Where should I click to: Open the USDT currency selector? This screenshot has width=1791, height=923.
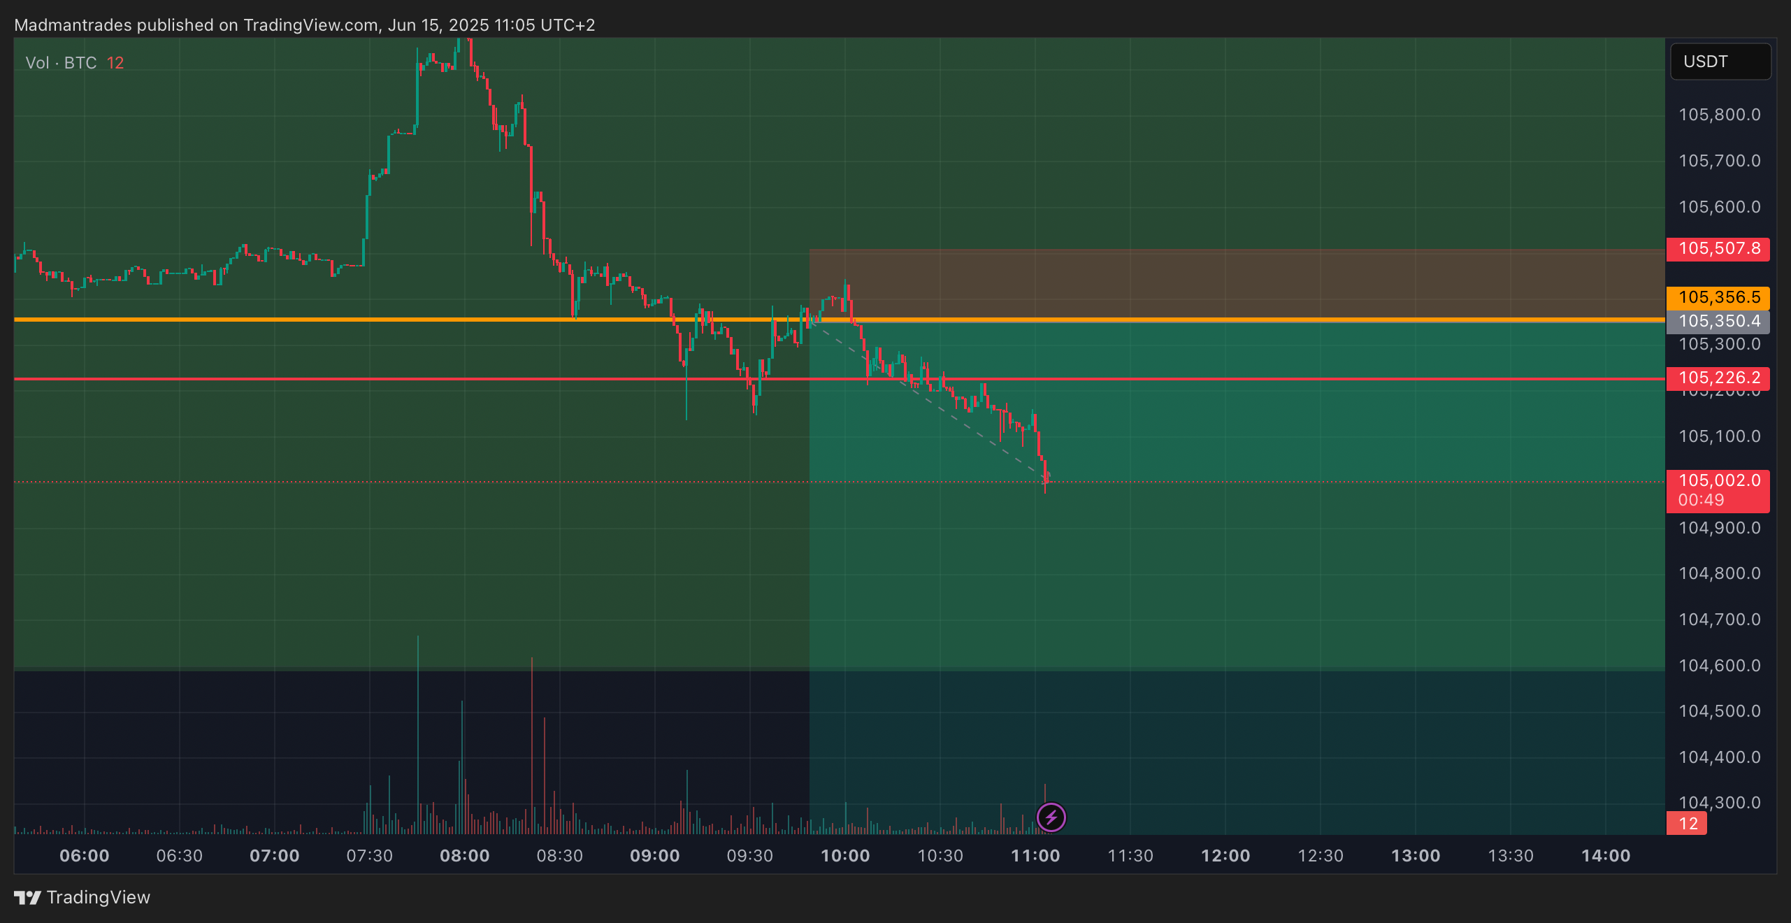(x=1720, y=62)
